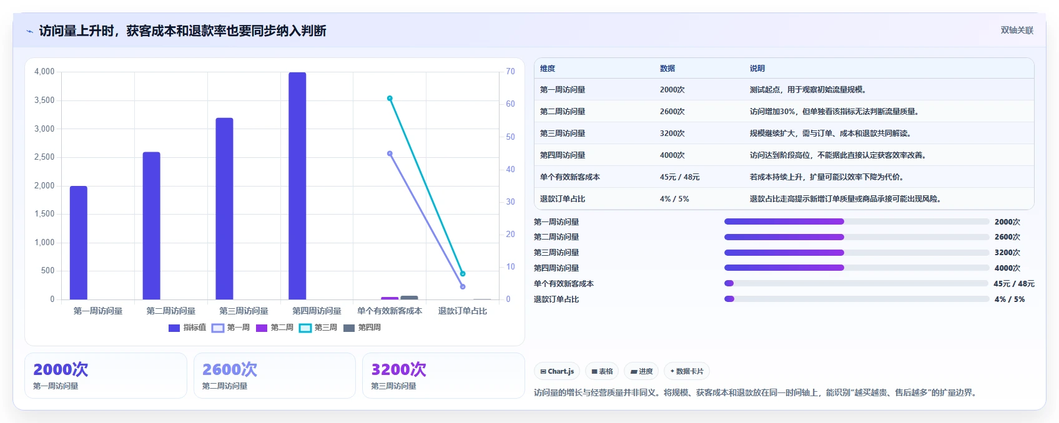Click the 第一周访问量 bar in chart
The height and width of the screenshot is (423, 1059).
point(79,243)
